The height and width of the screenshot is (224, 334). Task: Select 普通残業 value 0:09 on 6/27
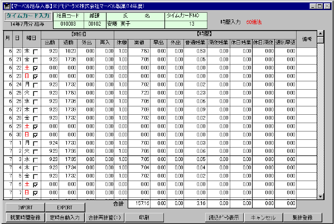(195, 110)
